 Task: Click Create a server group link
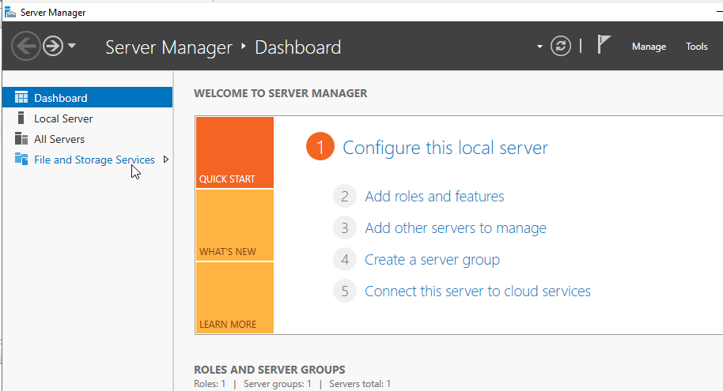coord(432,260)
